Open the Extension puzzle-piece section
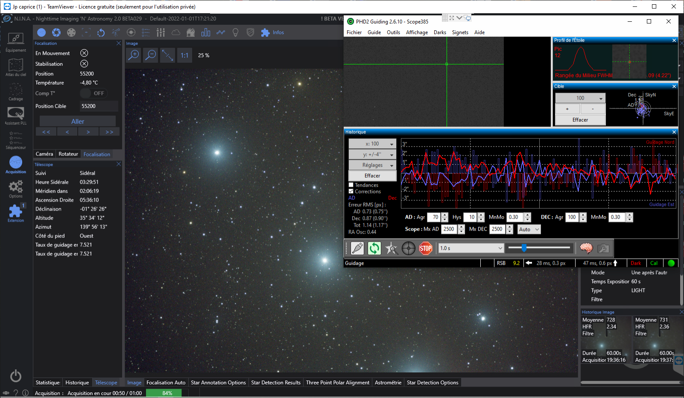This screenshot has width=684, height=398. pyautogui.click(x=16, y=213)
